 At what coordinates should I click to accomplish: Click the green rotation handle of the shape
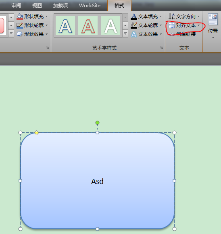[x=97, y=123]
